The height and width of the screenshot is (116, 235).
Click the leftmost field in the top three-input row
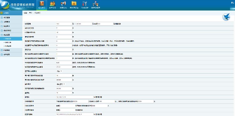pyautogui.click(x=64, y=24)
